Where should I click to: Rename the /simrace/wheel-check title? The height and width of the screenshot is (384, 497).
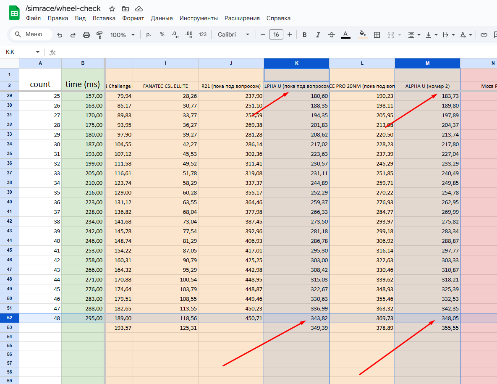coord(63,8)
